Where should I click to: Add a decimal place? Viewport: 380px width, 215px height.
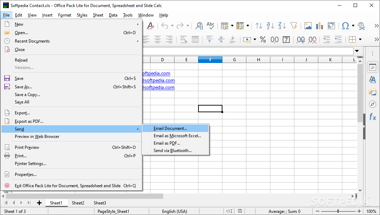pyautogui.click(x=301, y=40)
